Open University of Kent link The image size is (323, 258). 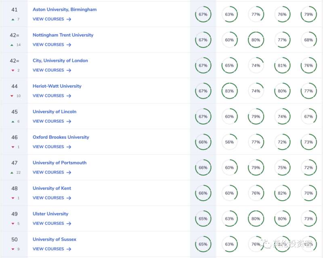52,188
